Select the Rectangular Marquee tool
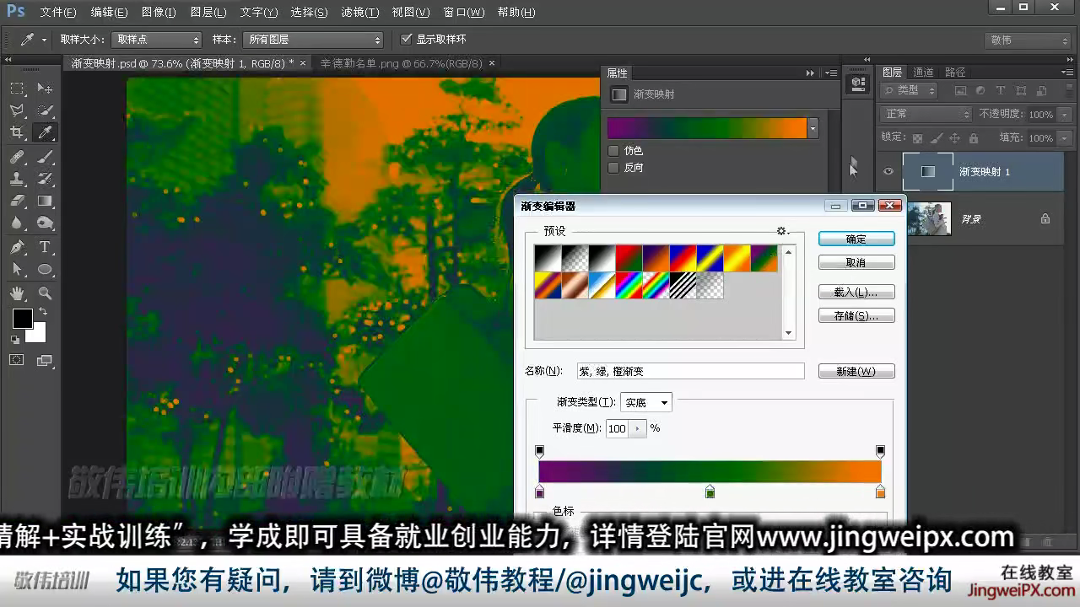1080x607 pixels. coord(17,89)
